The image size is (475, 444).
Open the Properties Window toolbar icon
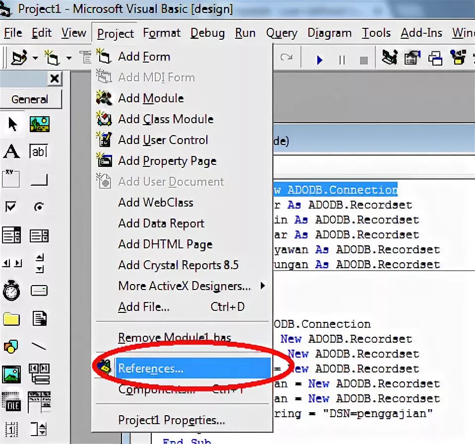(x=413, y=57)
